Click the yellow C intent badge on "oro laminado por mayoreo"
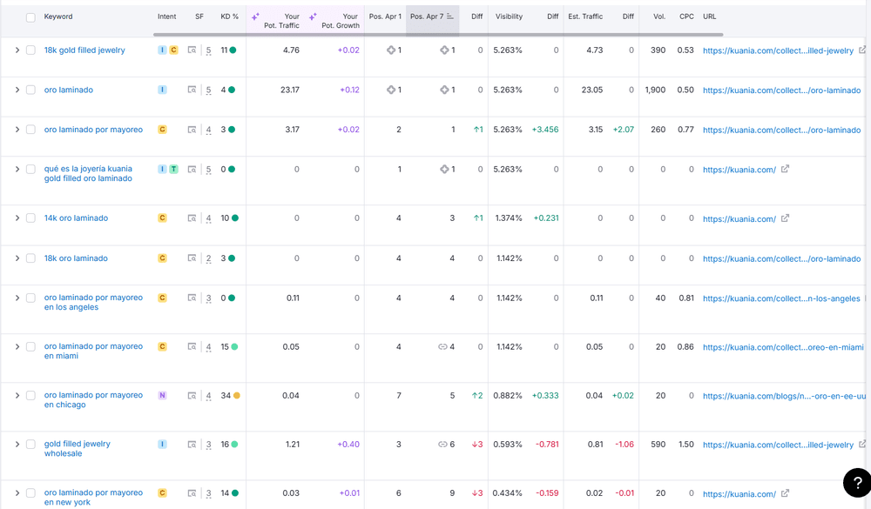The image size is (871, 509). click(161, 129)
